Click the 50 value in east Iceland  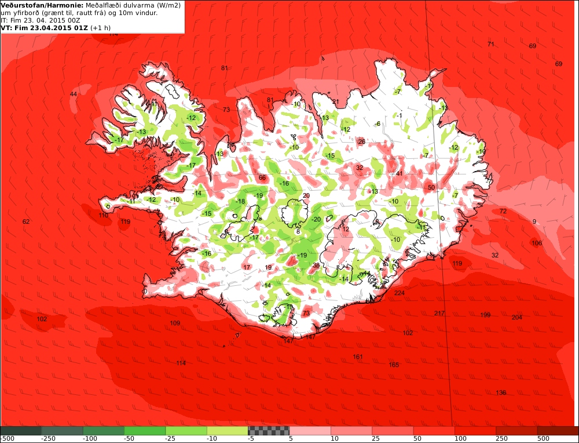click(431, 187)
